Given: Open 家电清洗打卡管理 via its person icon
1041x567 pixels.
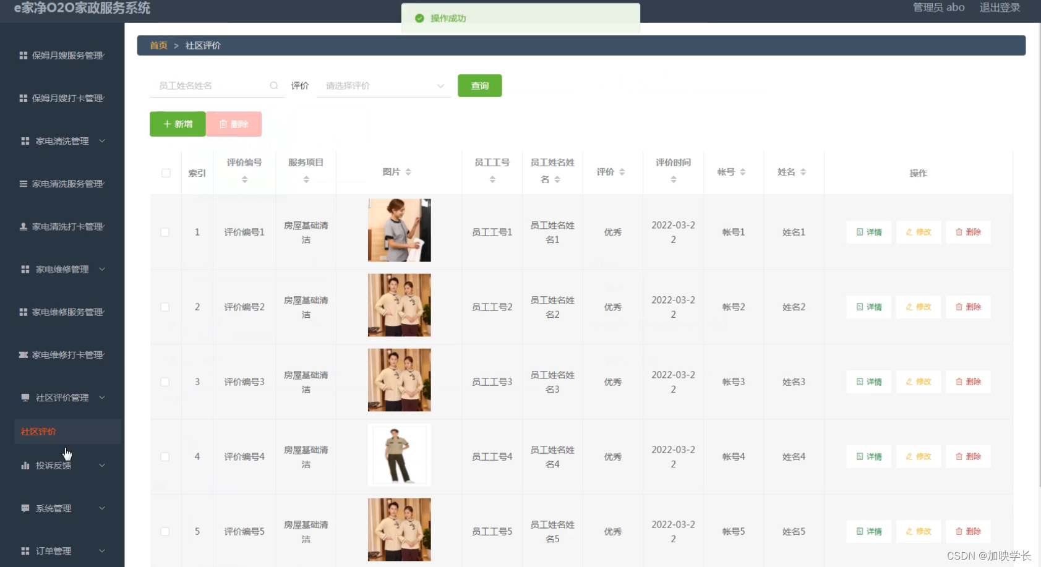Looking at the screenshot, I should click(x=25, y=226).
